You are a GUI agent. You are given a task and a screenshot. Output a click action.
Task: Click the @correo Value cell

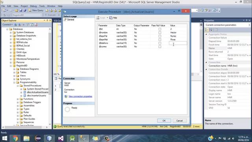[x=178, y=47]
